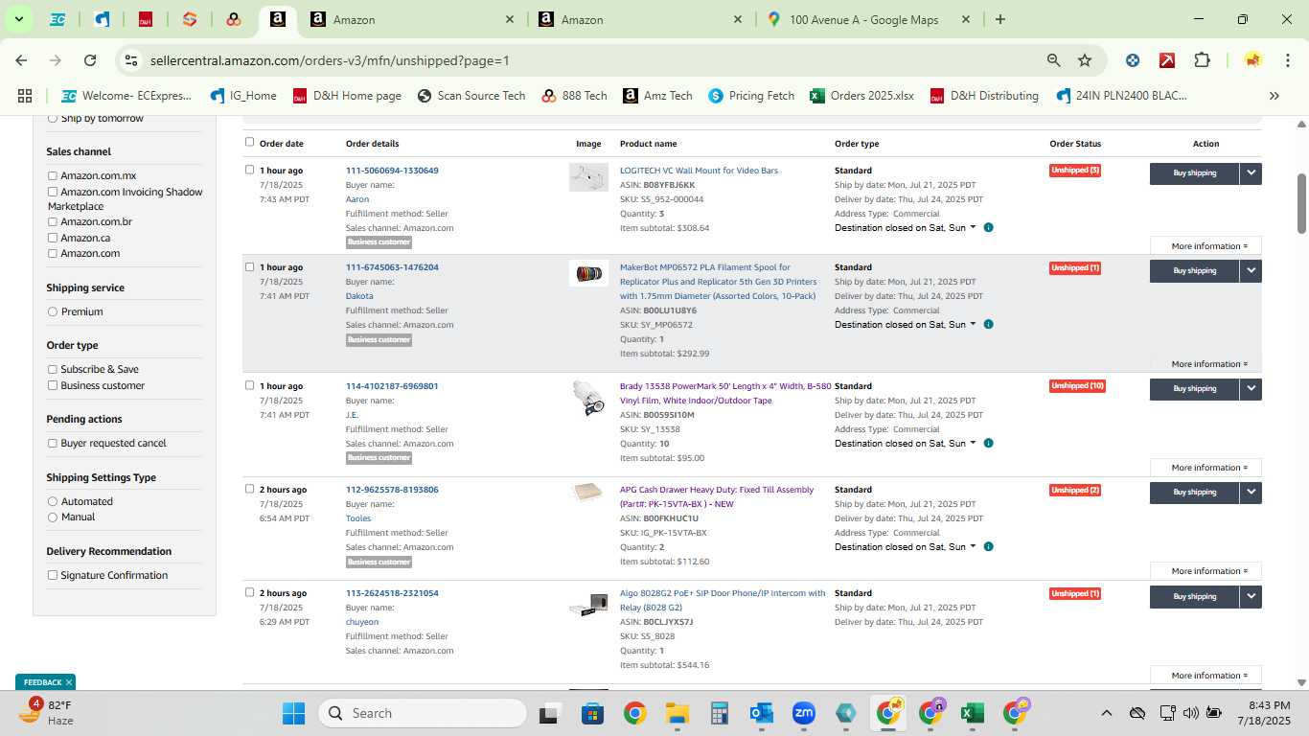Open Outlook from taskbar
Image resolution: width=1309 pixels, height=736 pixels.
click(x=762, y=713)
